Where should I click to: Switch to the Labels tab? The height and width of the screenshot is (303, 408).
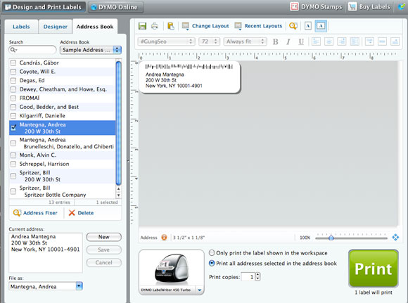coord(21,27)
